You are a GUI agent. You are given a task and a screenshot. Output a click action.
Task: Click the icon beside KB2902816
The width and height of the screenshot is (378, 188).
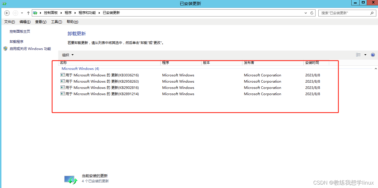pos(63,87)
